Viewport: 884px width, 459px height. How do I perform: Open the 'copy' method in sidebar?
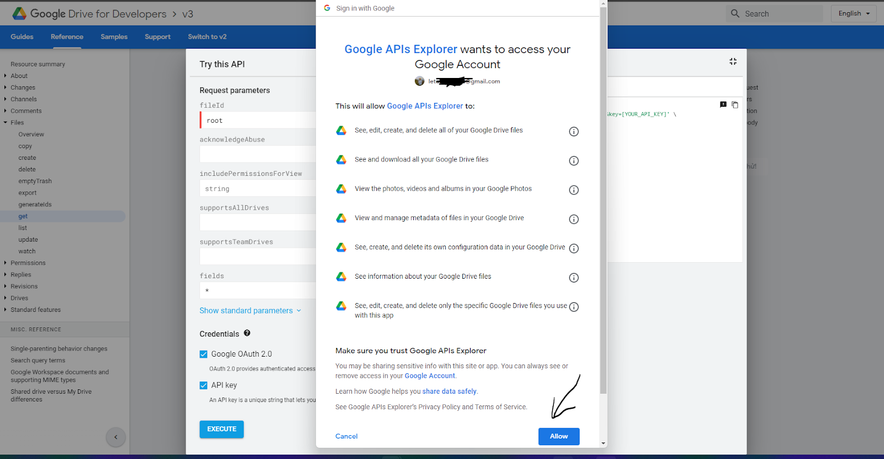25,146
